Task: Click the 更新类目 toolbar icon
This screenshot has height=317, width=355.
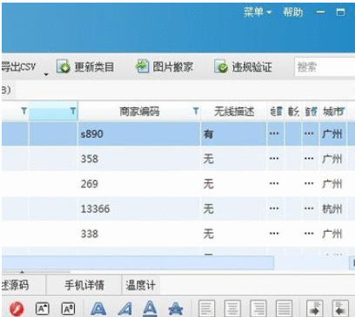Action: [x=63, y=67]
